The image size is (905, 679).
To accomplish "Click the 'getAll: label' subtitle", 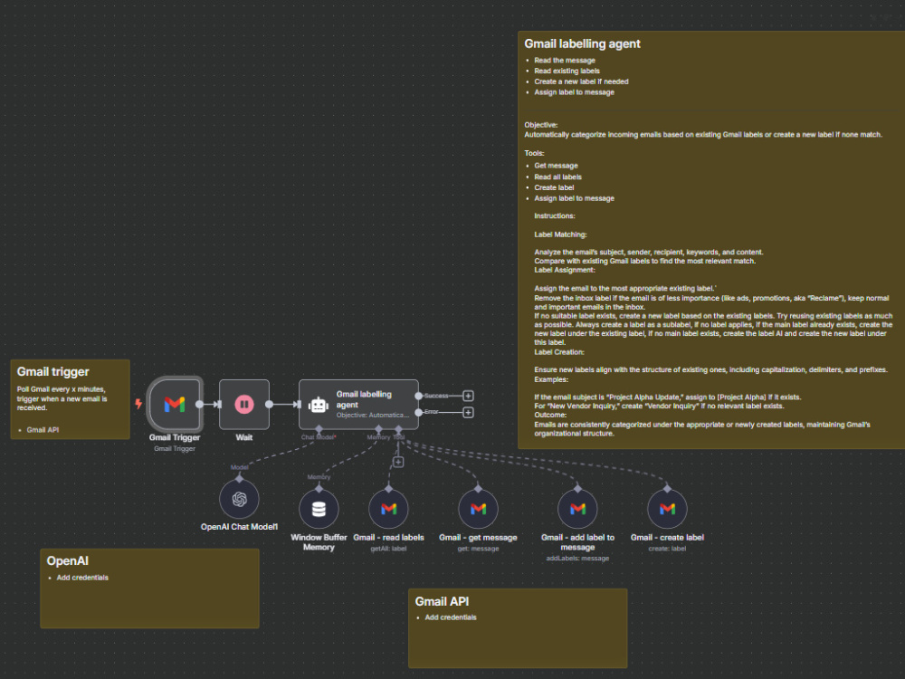I will click(388, 549).
